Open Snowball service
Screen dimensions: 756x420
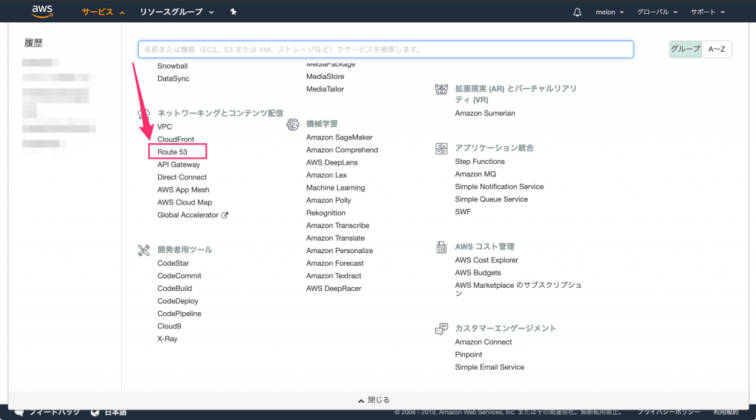point(173,66)
